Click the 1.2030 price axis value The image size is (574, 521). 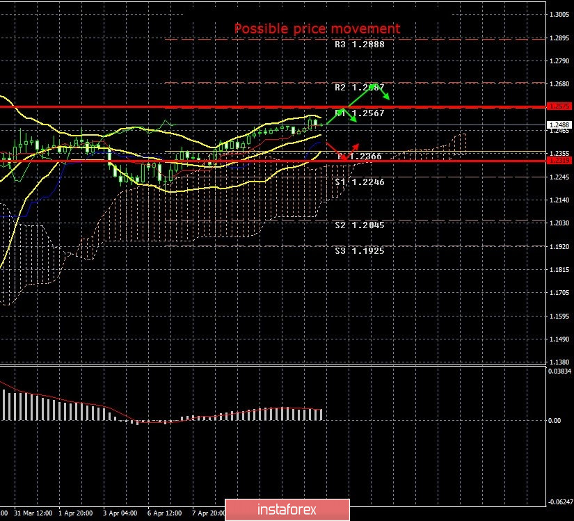(559, 223)
